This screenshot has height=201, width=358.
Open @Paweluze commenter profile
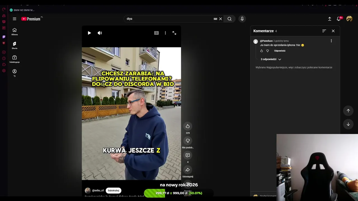[x=266, y=41]
